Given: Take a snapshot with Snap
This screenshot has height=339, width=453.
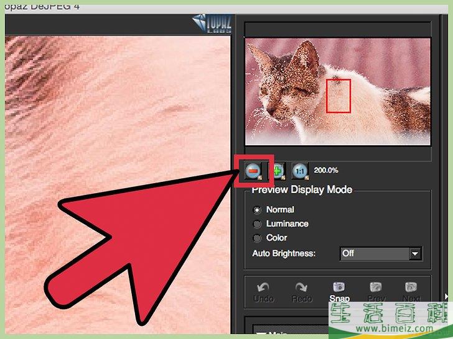Looking at the screenshot, I should click(x=339, y=292).
